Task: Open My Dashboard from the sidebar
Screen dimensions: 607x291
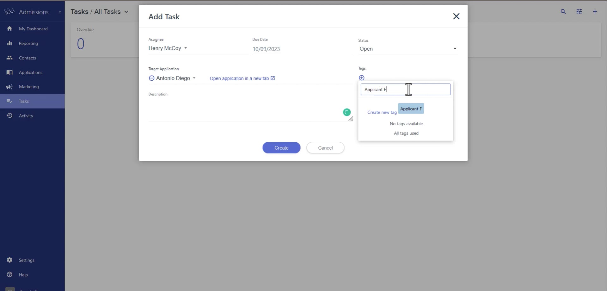Action: (10, 28)
